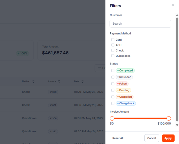Enable the ACH payment method filter
The height and width of the screenshot is (144, 179).
point(113,45)
